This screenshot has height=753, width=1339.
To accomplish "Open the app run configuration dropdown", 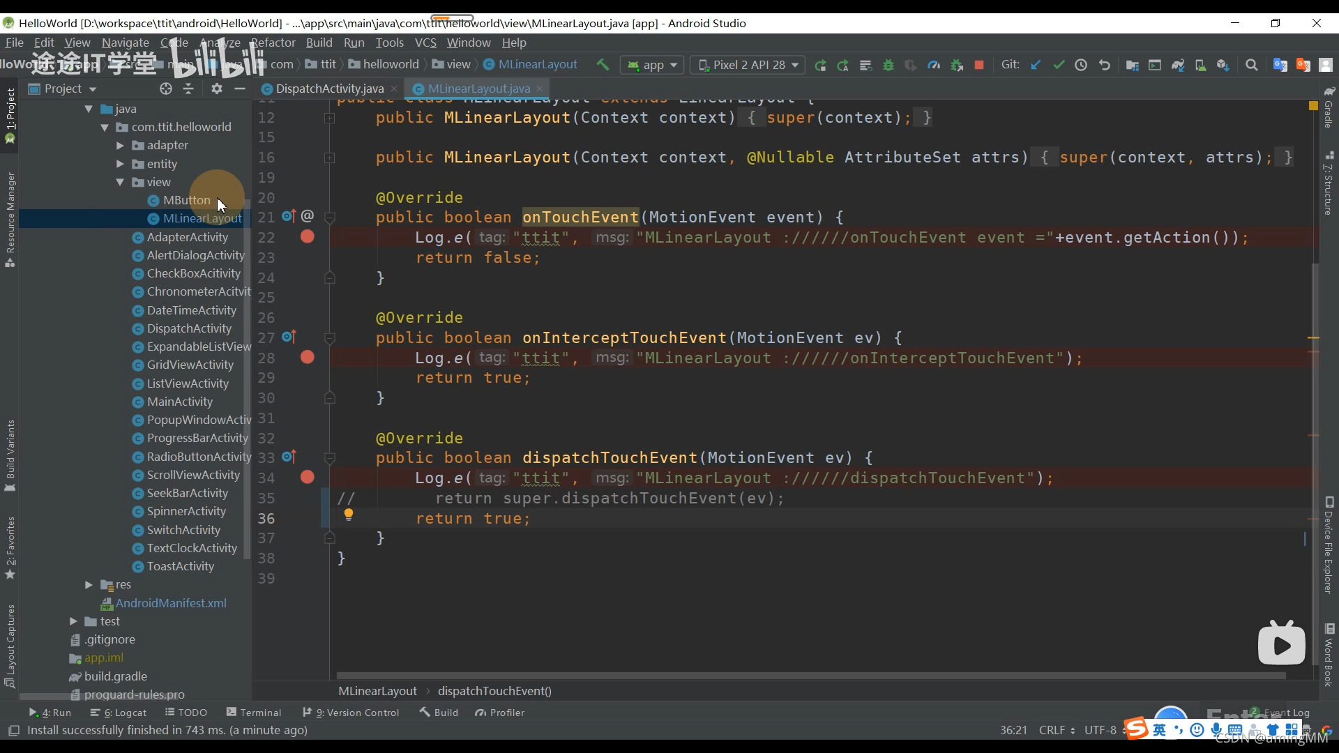I will pyautogui.click(x=652, y=65).
